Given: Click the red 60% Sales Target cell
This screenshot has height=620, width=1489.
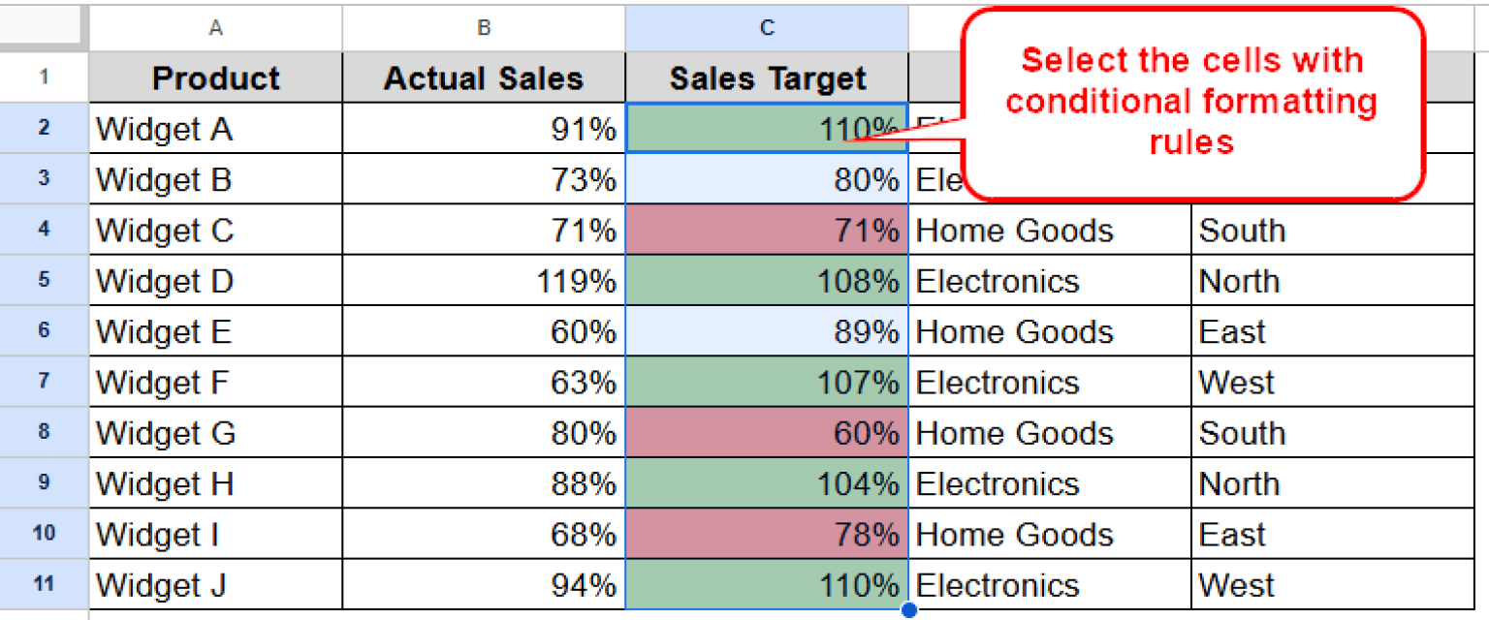Looking at the screenshot, I should pos(766,433).
